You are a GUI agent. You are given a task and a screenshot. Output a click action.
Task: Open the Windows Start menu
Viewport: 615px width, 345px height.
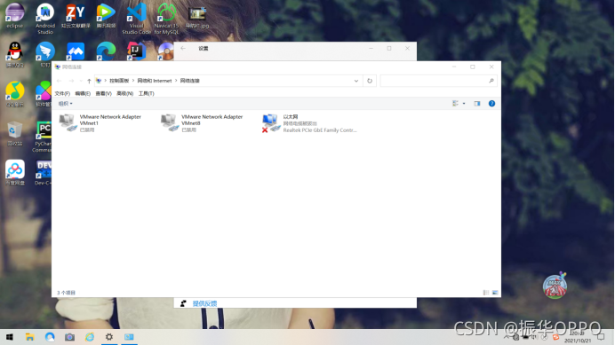point(10,337)
